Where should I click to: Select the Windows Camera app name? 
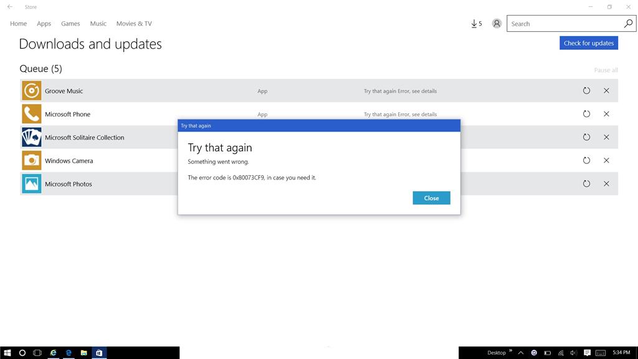69,160
